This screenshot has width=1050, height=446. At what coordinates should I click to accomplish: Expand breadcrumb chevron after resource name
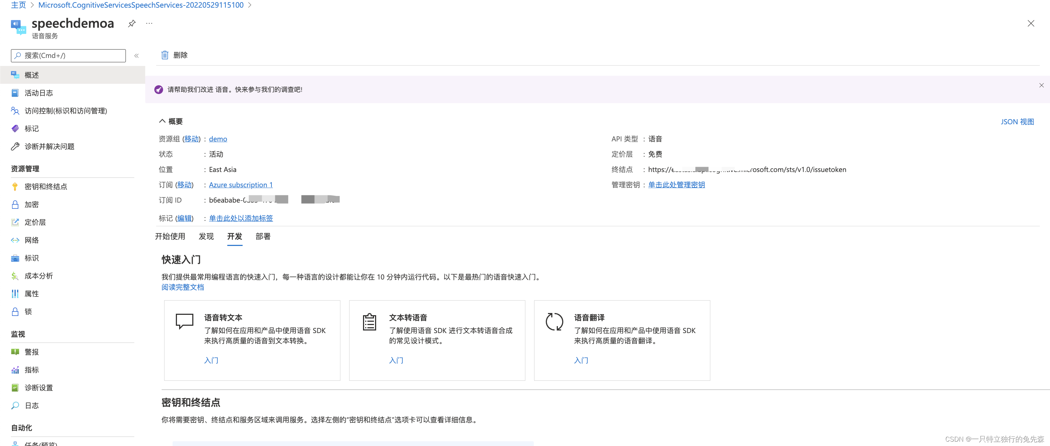click(x=250, y=5)
